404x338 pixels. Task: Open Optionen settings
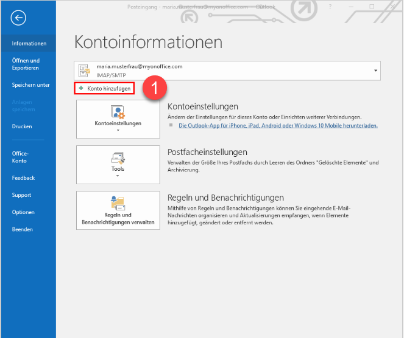[23, 212]
